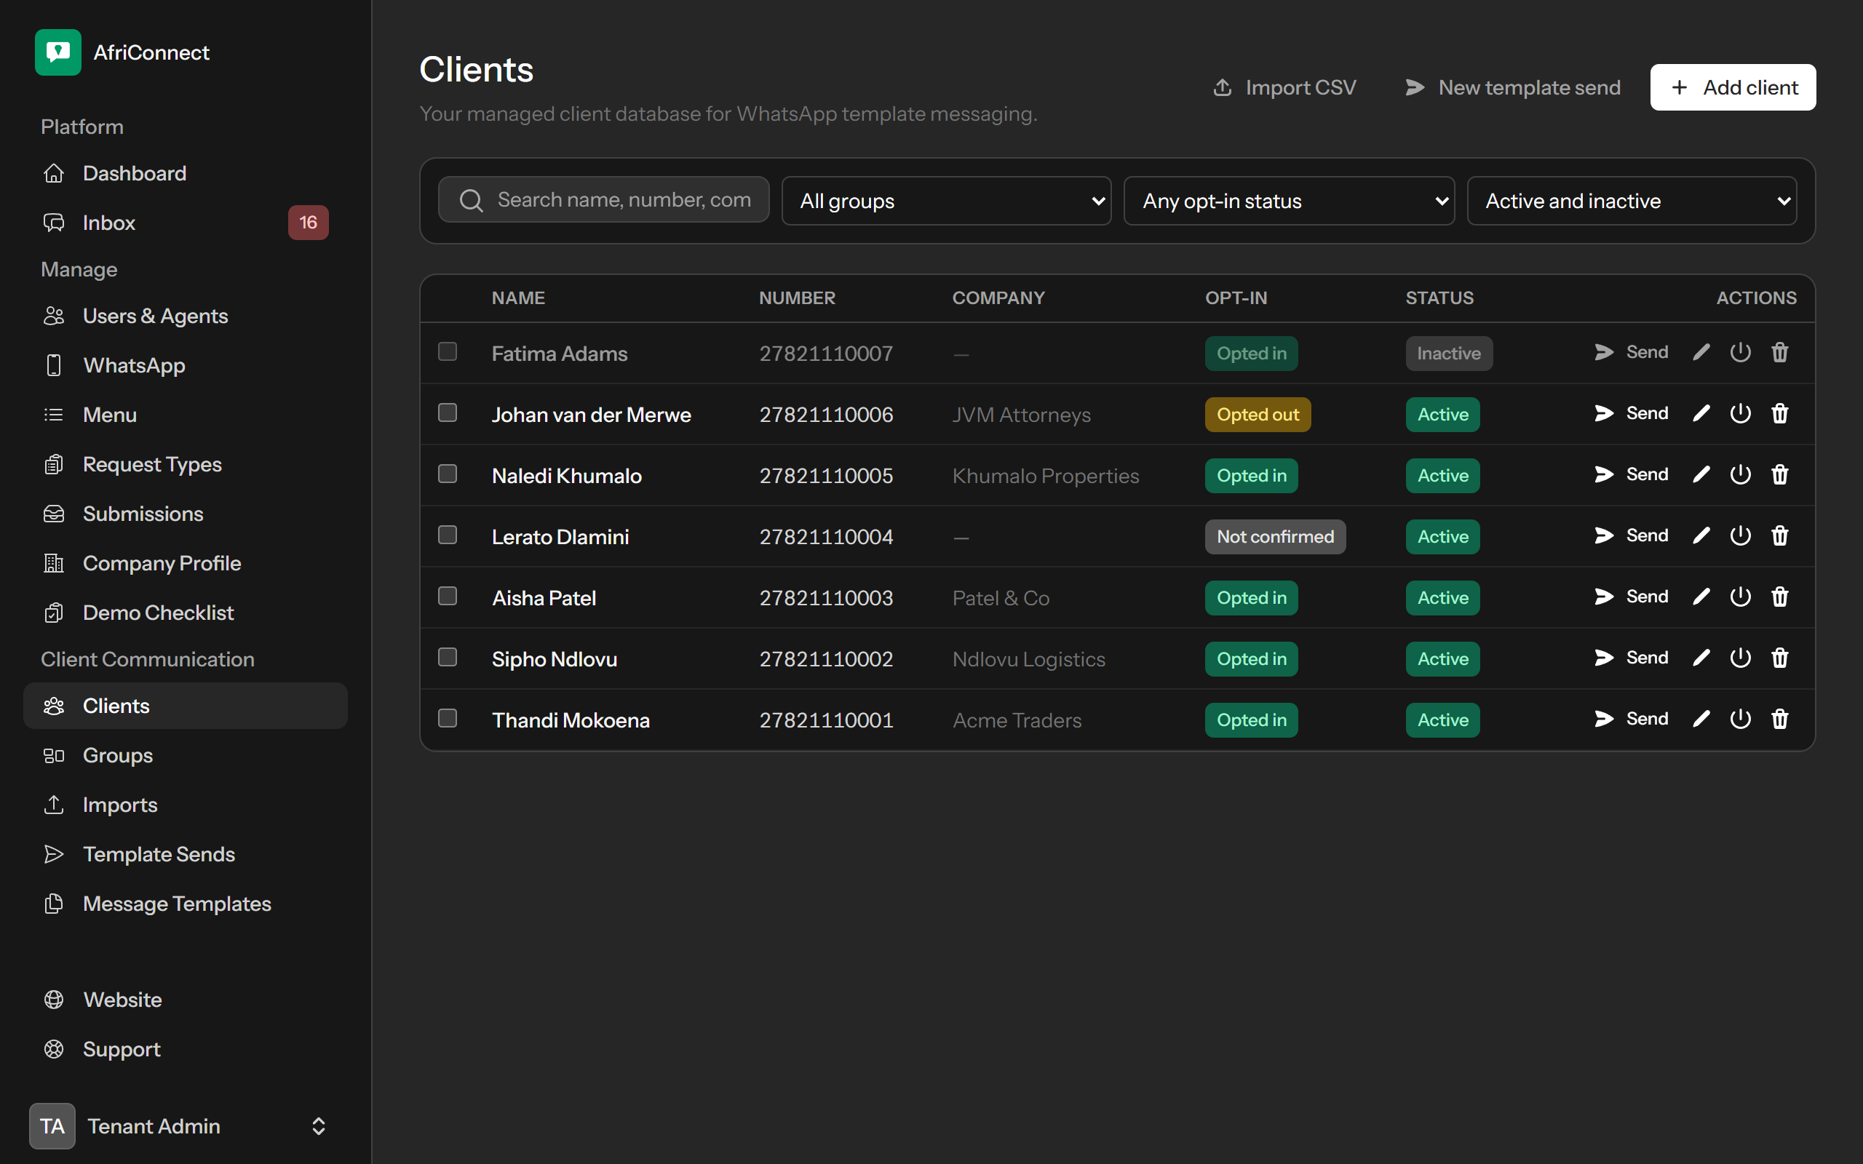Click the Inbox unread badge showing 16

(308, 223)
